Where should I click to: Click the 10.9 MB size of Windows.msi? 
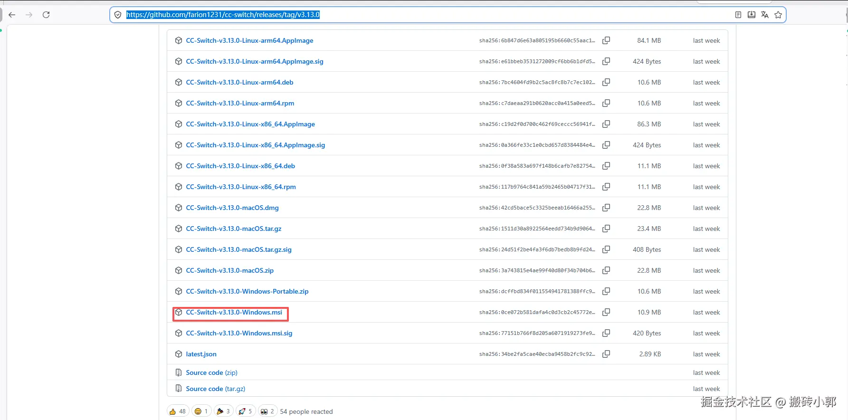649,312
